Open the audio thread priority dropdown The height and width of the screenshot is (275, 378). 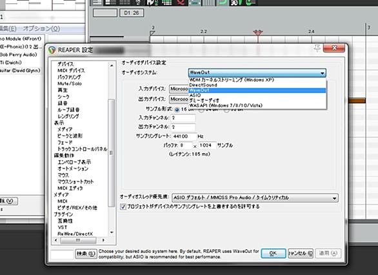point(255,198)
